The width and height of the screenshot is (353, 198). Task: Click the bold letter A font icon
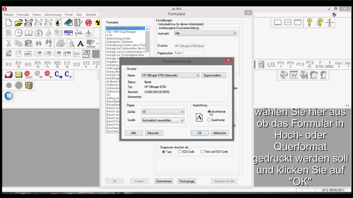tap(80, 43)
